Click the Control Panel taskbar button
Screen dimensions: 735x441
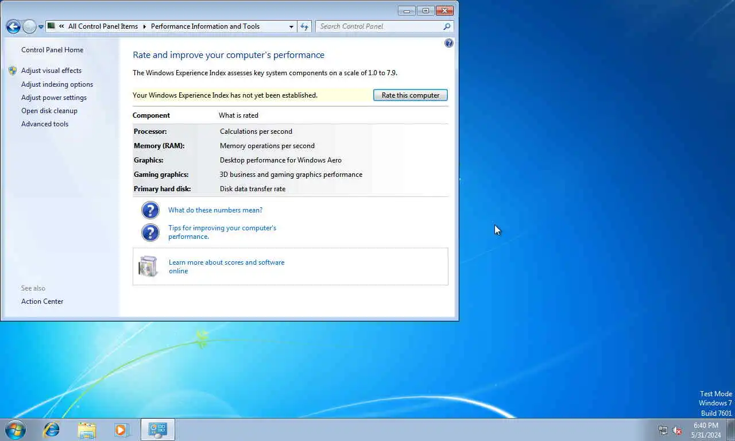click(x=157, y=430)
